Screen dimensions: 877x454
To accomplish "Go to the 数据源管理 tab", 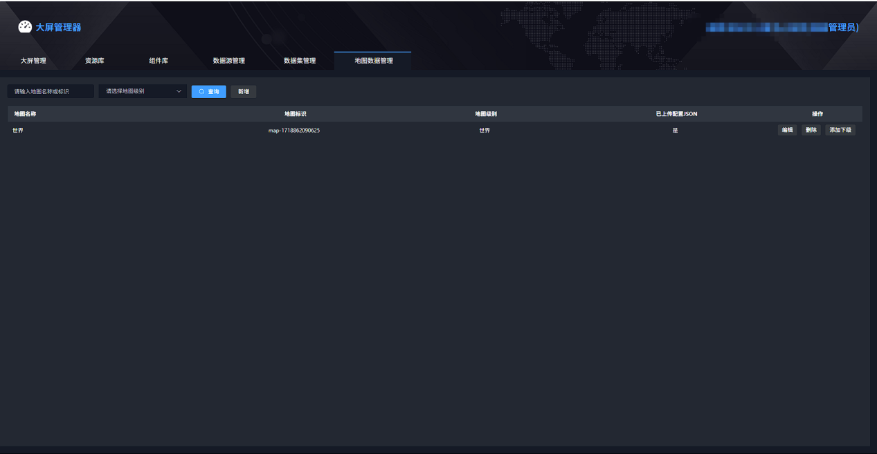I will 229,61.
